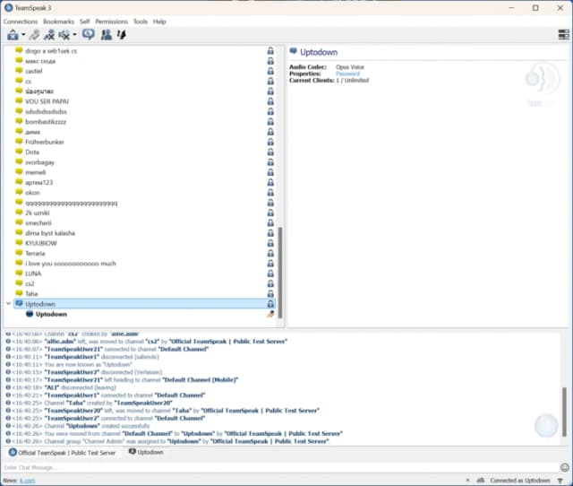Click lock icon on castiel channel row

click(270, 71)
